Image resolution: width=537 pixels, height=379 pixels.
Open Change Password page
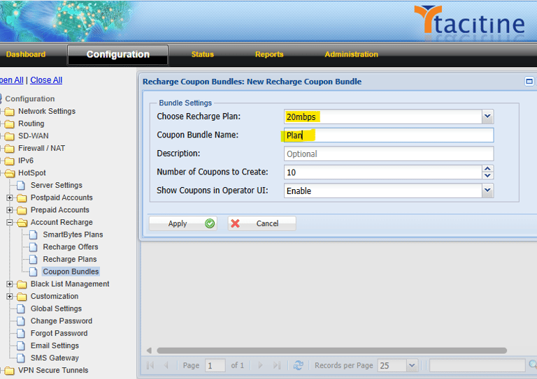(62, 321)
